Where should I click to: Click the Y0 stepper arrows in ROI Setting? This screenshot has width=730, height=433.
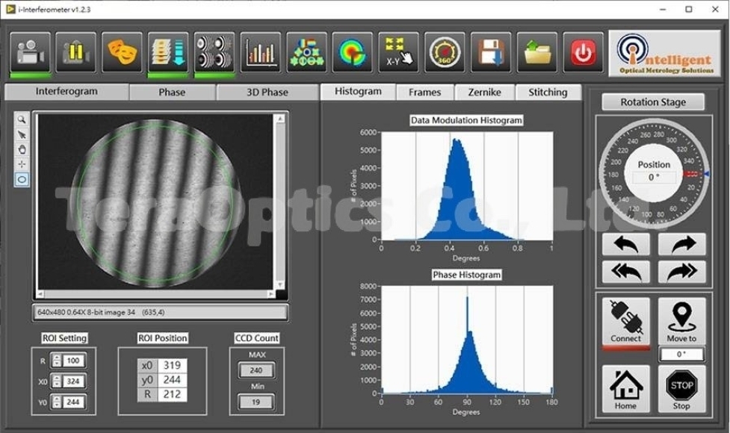pos(57,402)
